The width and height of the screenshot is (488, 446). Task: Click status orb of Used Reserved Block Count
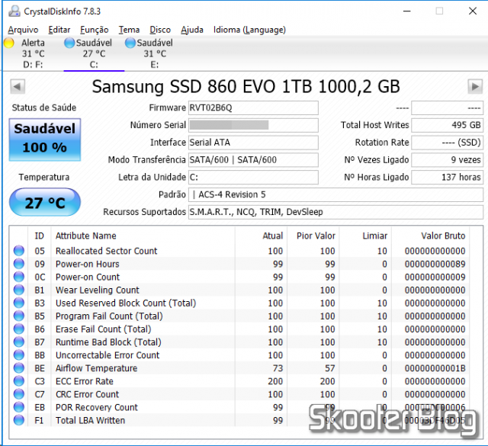click(x=19, y=303)
